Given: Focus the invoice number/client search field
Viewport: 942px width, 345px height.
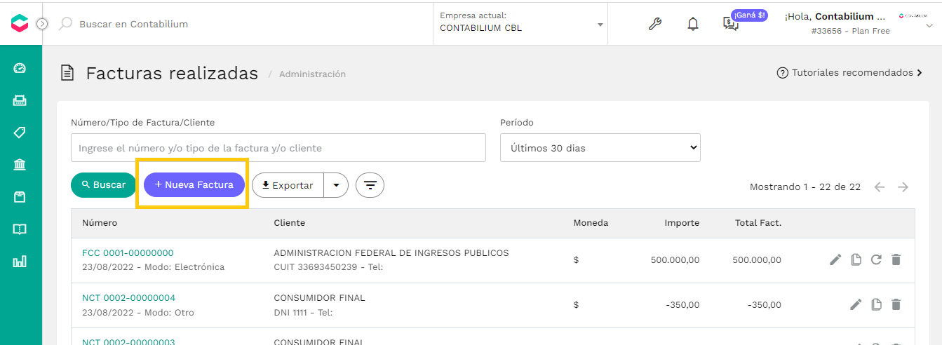Looking at the screenshot, I should 278,148.
